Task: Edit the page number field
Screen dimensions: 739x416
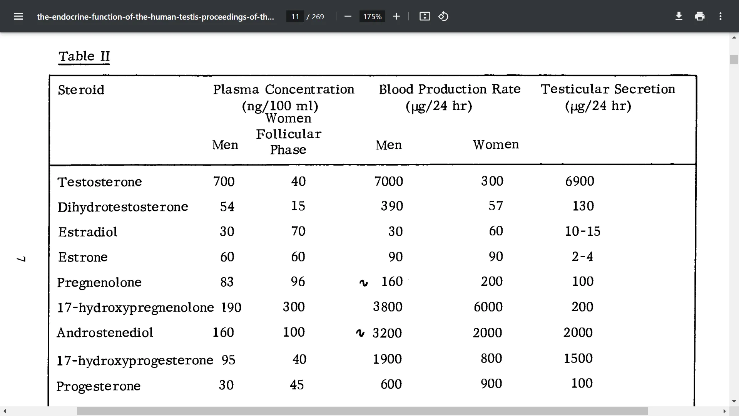Action: coord(295,16)
